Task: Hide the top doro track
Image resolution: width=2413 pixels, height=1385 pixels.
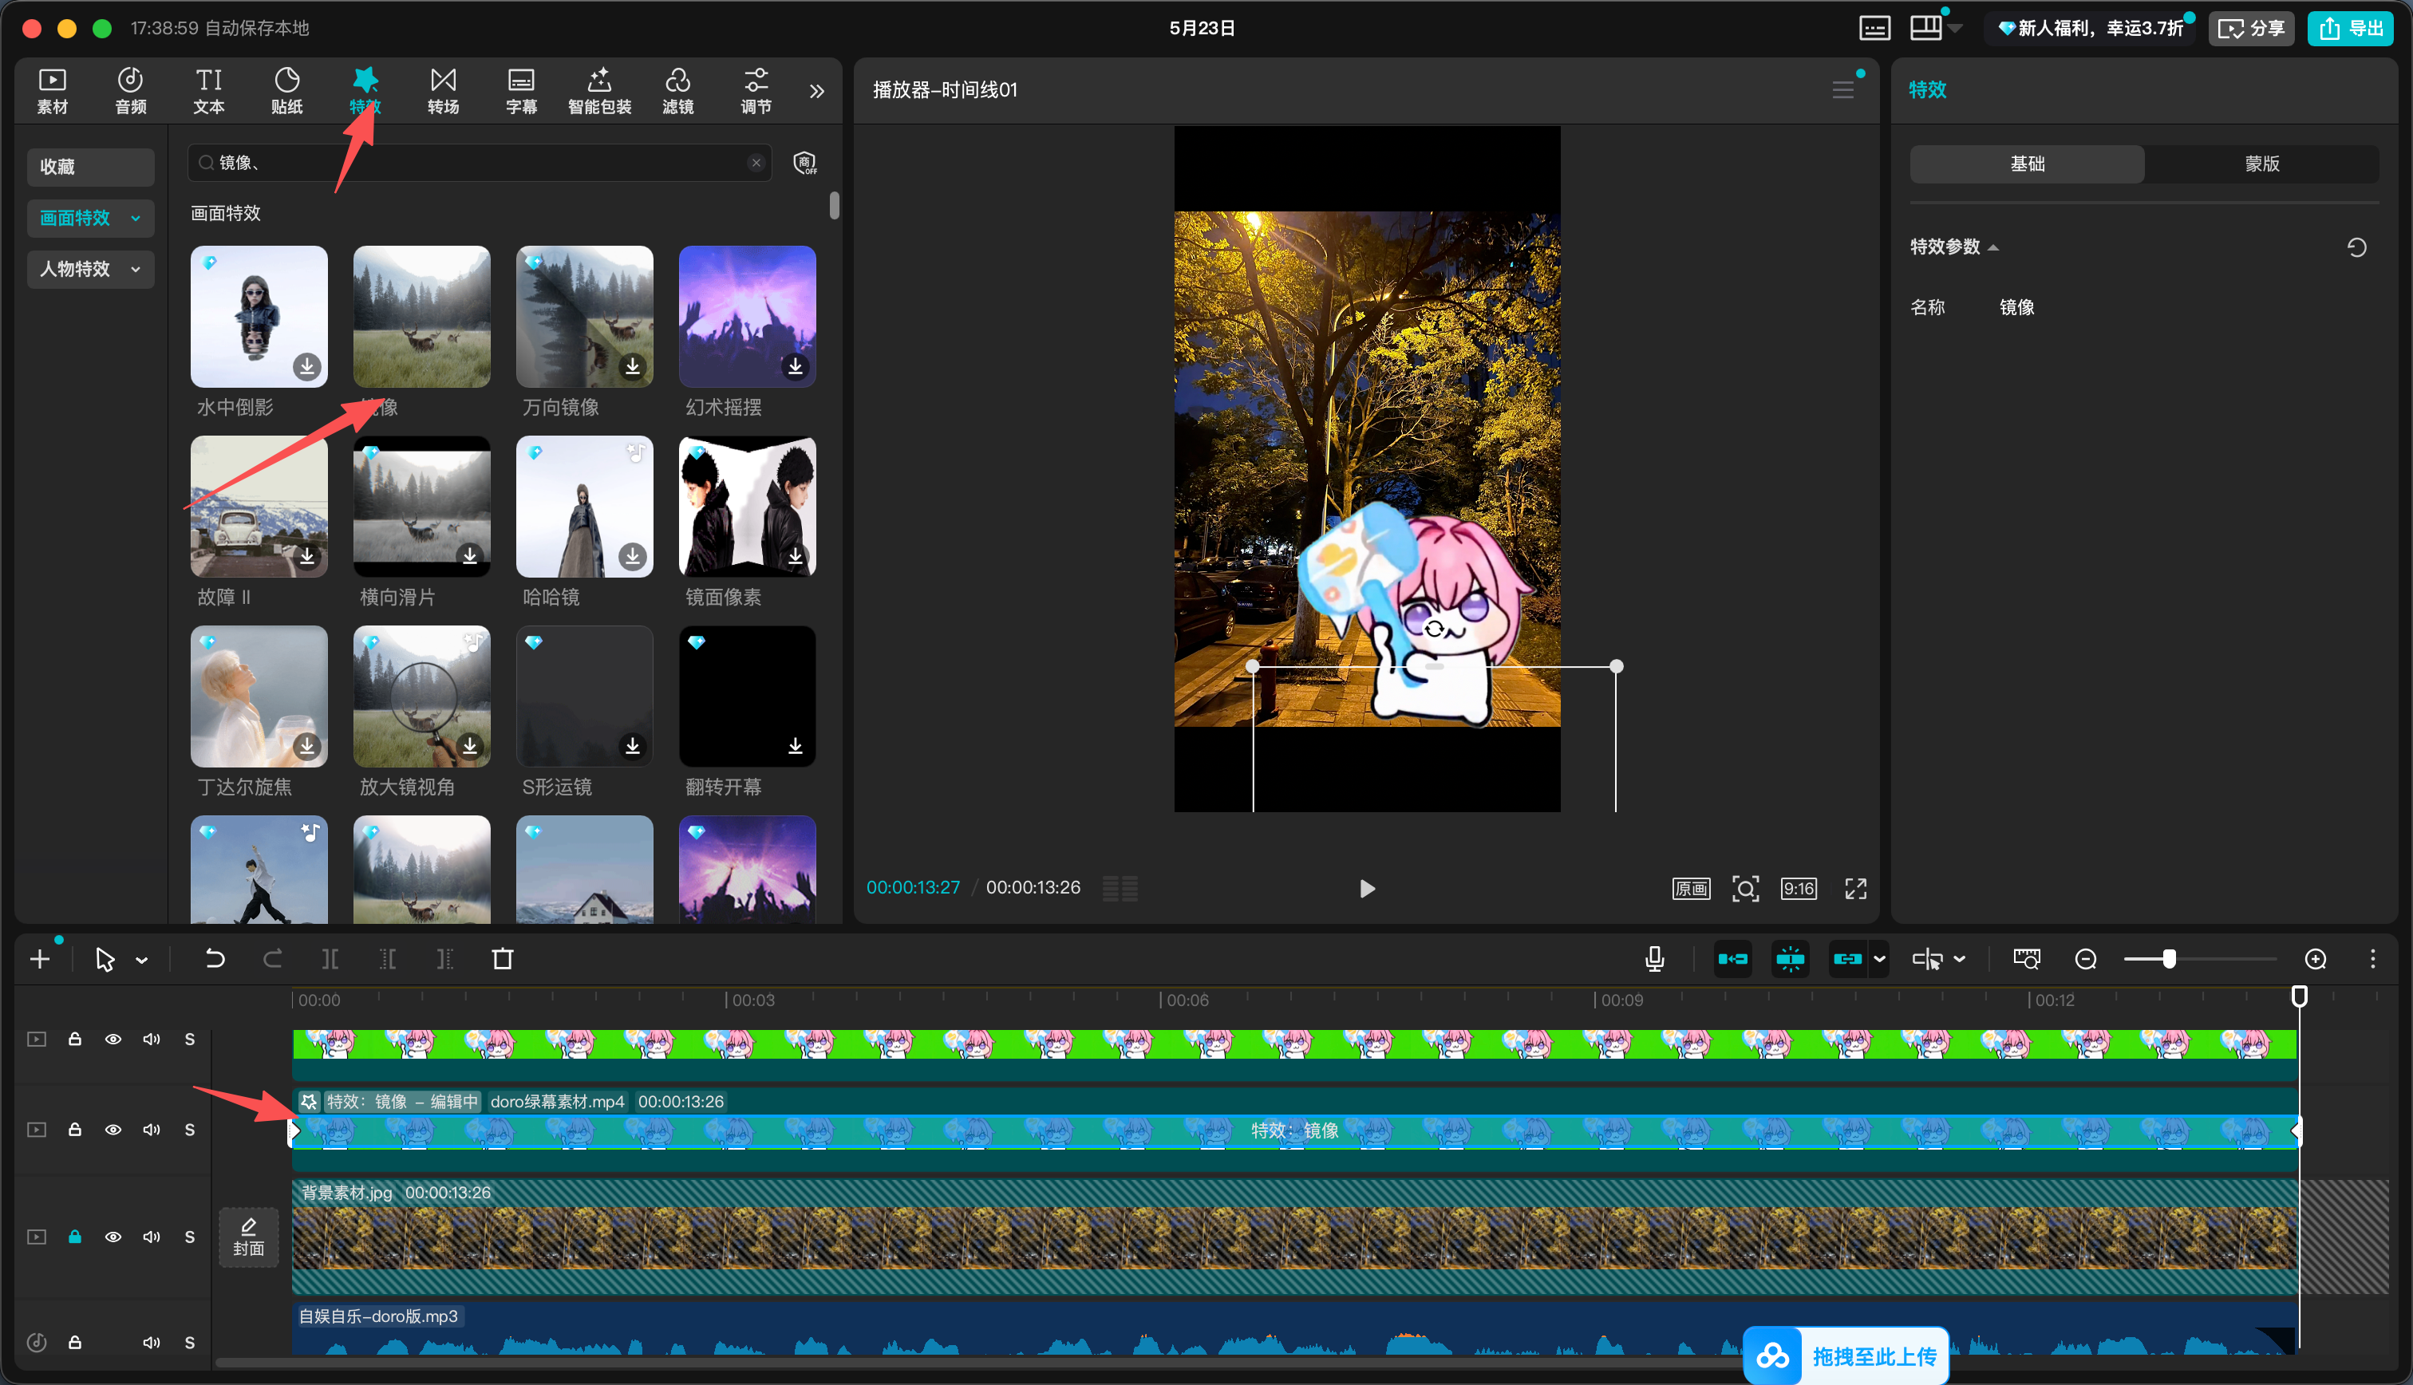Action: tap(113, 1039)
